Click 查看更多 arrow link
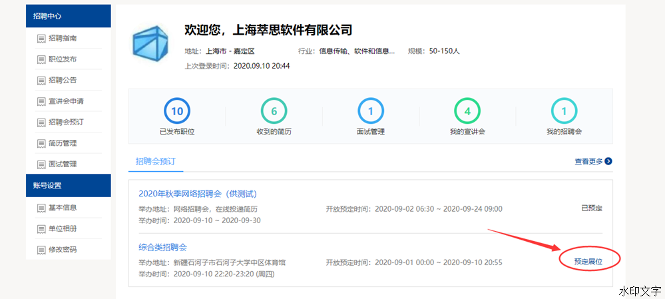665x299 pixels. point(593,161)
